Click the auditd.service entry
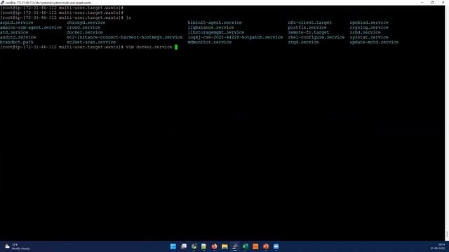The height and width of the screenshot is (252, 449). [18, 37]
